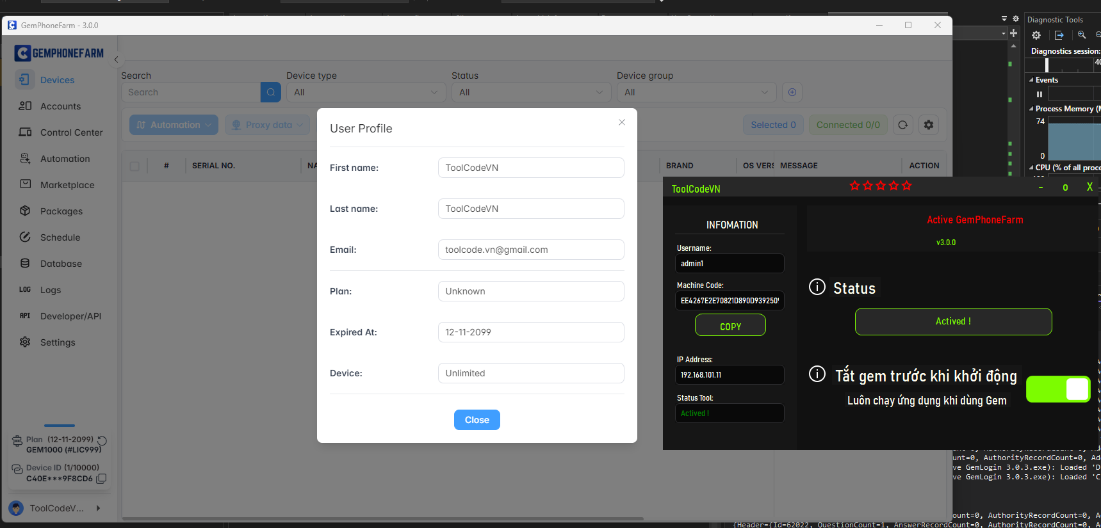Image resolution: width=1101 pixels, height=528 pixels.
Task: Click the first red rating star in ToolCodeVN
Action: [x=854, y=186]
